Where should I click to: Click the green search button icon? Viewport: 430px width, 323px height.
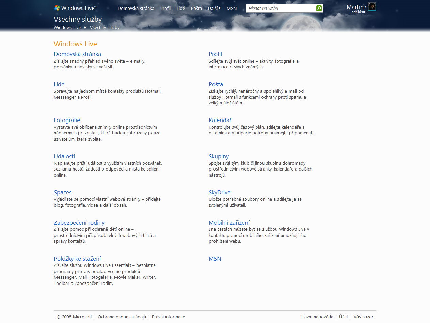click(319, 8)
